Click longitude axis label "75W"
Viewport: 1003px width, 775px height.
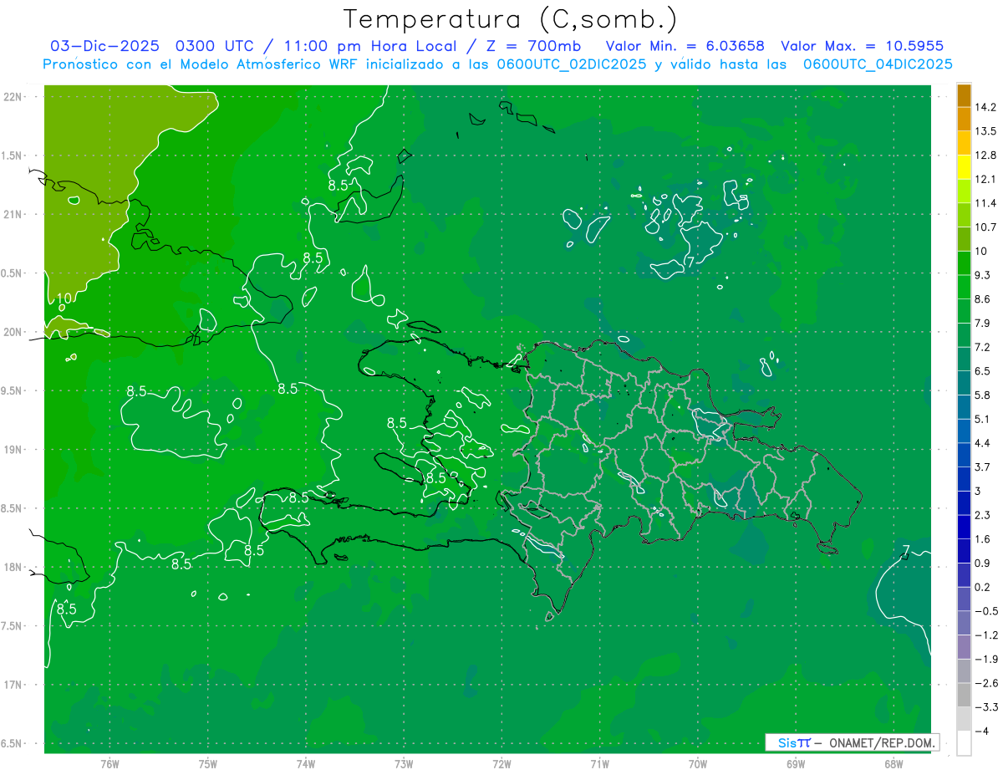coord(208,764)
